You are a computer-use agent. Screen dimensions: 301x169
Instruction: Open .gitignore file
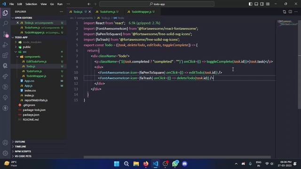click(x=39, y=105)
